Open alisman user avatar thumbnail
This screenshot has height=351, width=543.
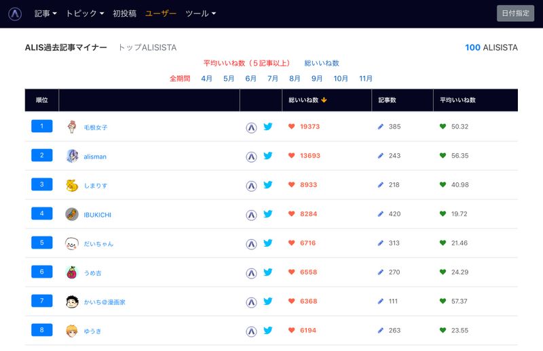click(72, 156)
